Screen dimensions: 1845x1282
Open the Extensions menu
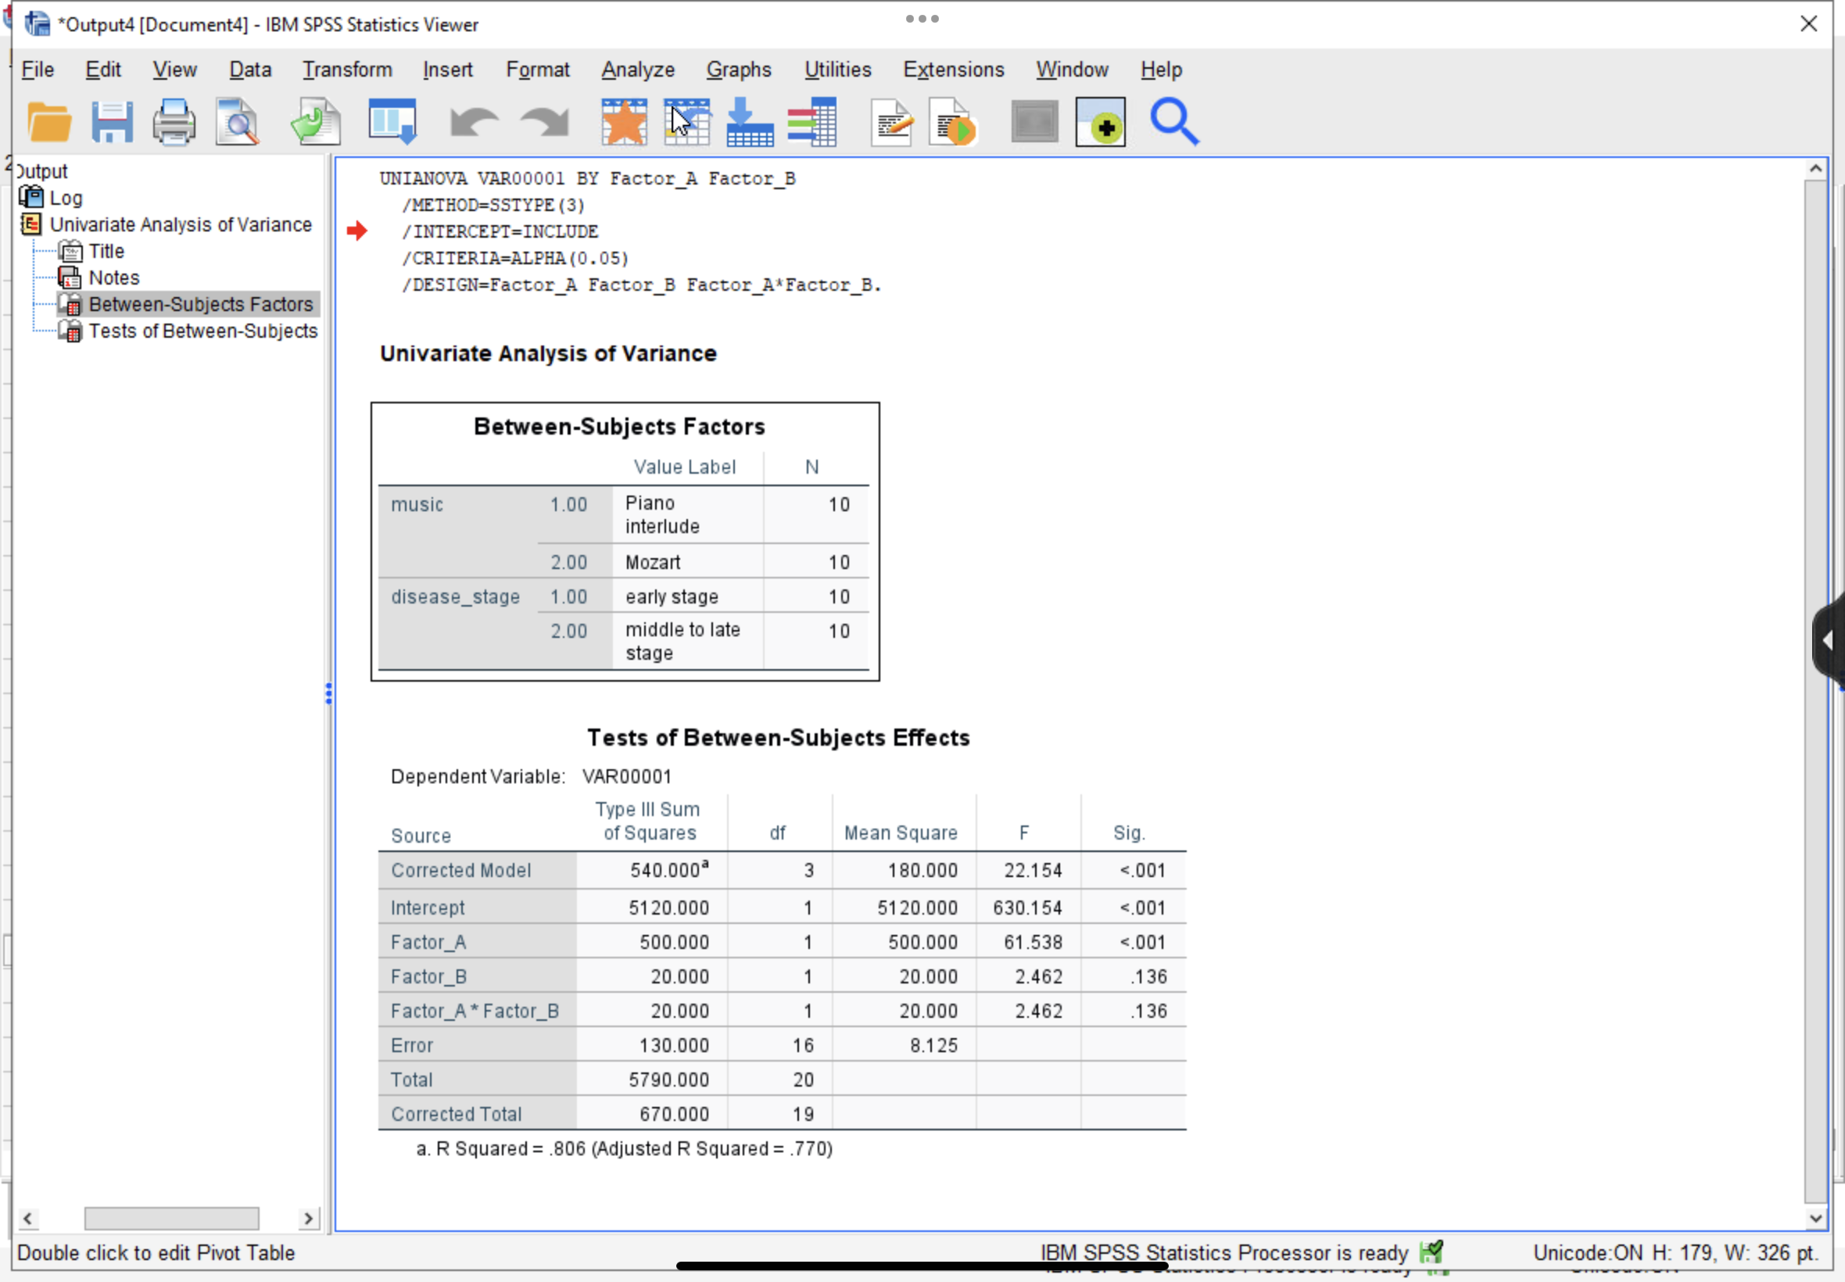click(954, 70)
